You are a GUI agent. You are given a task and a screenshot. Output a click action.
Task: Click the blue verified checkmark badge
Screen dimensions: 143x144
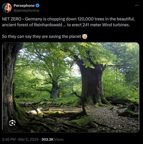pyautogui.click(x=37, y=6)
